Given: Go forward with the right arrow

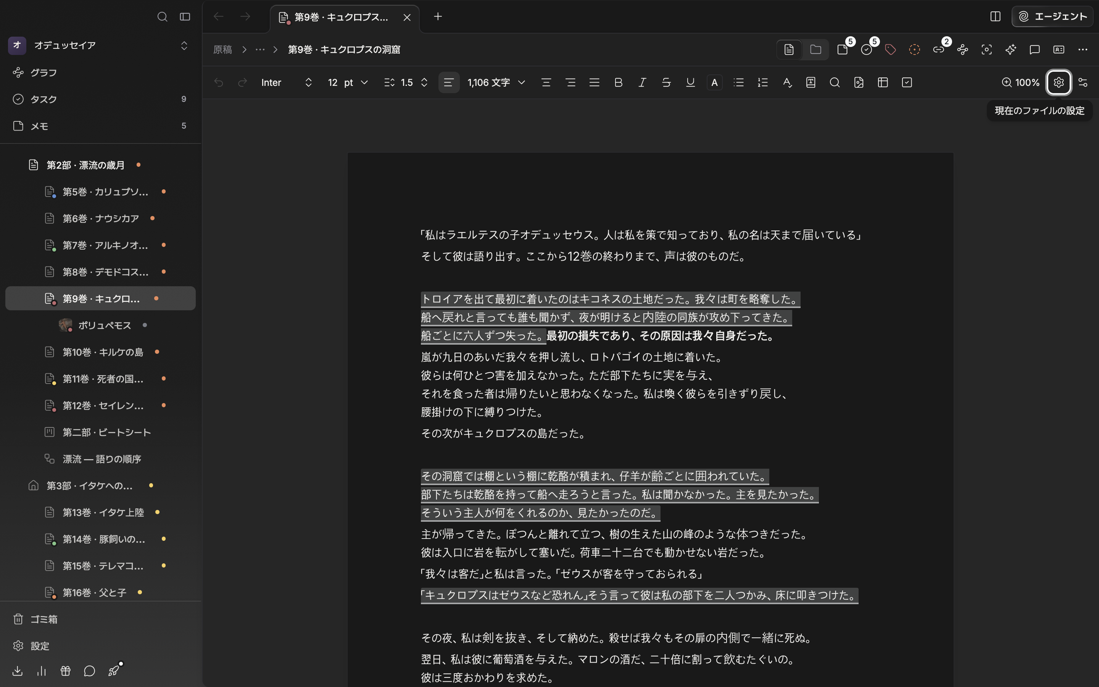Looking at the screenshot, I should pos(245,17).
